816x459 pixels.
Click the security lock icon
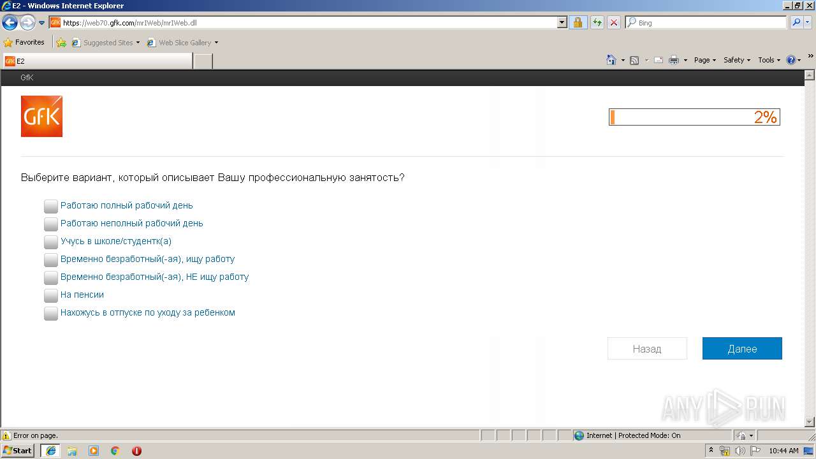click(578, 22)
